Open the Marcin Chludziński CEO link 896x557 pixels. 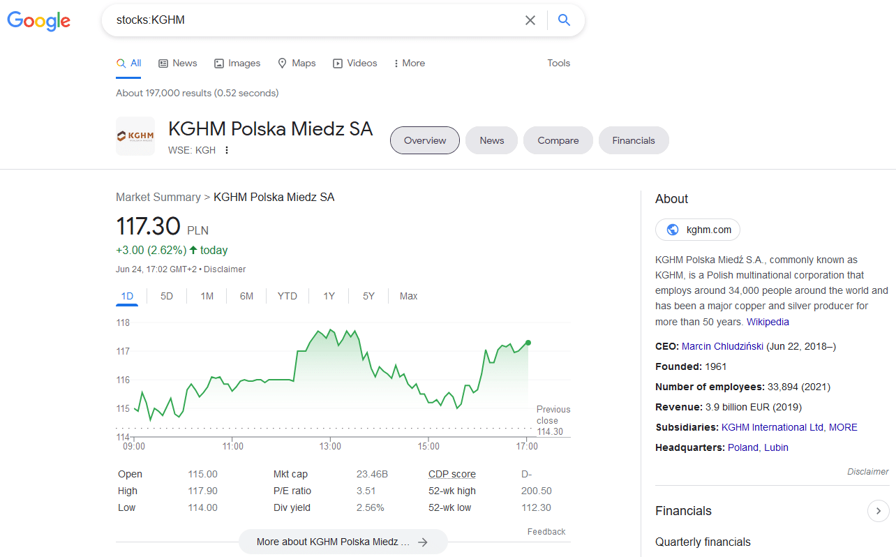tap(722, 346)
